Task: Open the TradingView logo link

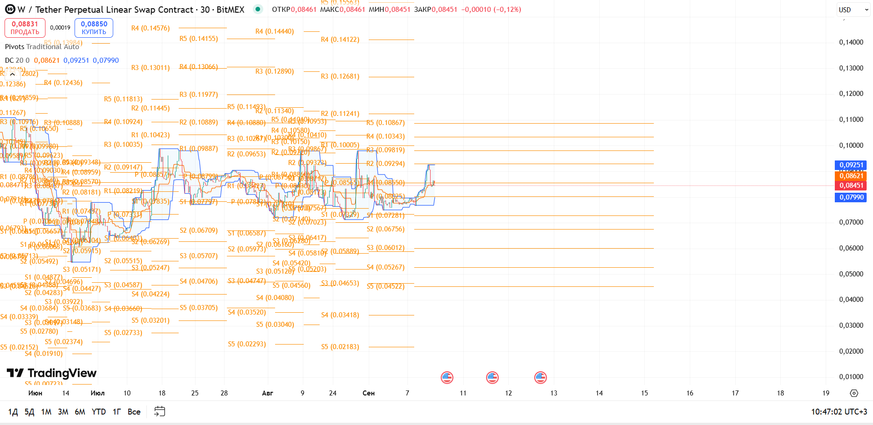Action: click(51, 373)
